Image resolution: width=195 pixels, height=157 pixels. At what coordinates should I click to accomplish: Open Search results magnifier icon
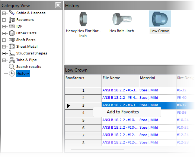tap(12, 67)
